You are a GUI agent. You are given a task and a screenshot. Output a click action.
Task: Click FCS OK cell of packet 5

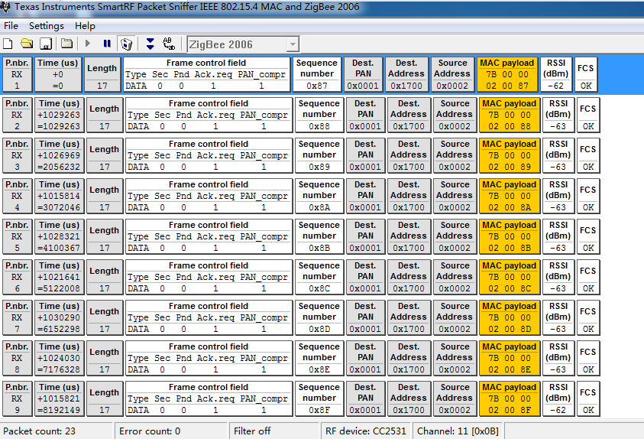pos(588,237)
